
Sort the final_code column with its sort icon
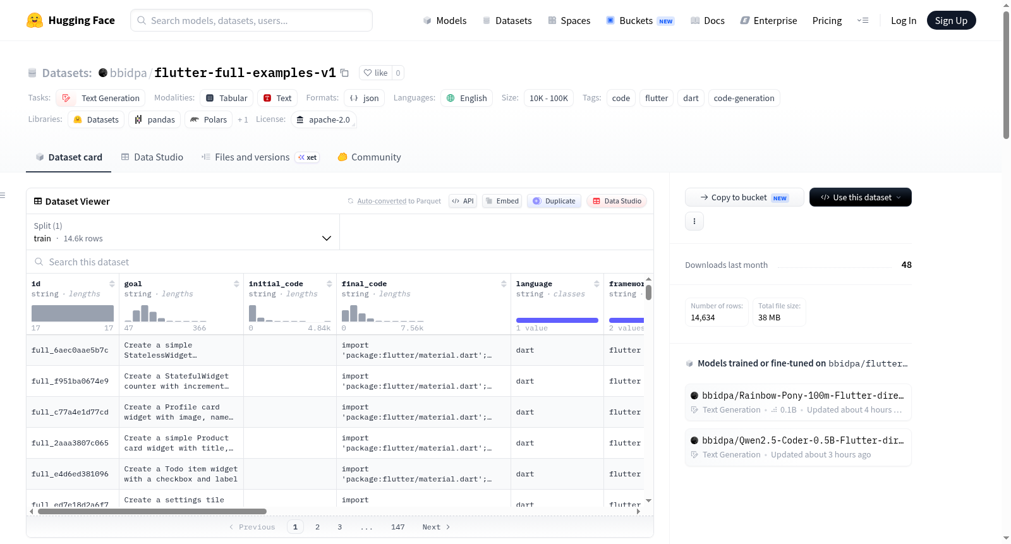504,284
